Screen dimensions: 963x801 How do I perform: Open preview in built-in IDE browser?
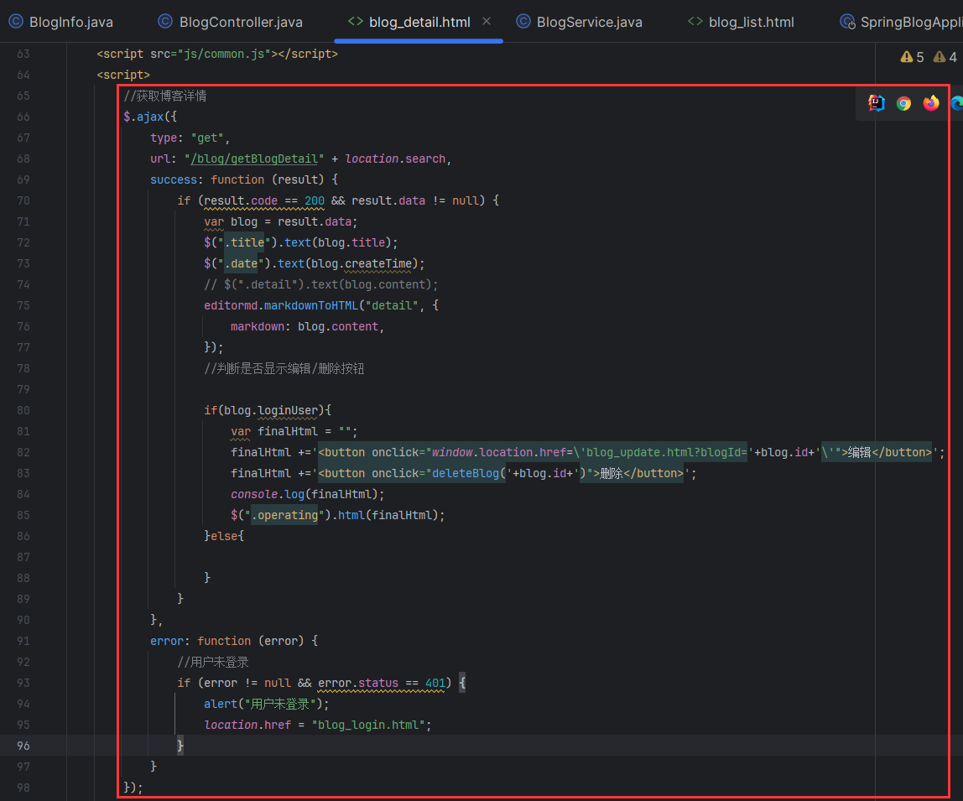pyautogui.click(x=877, y=103)
